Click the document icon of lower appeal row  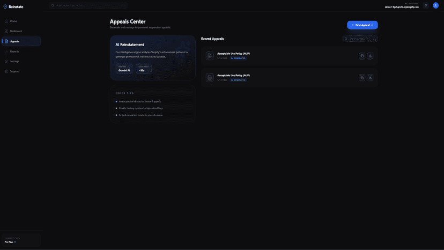210,77
